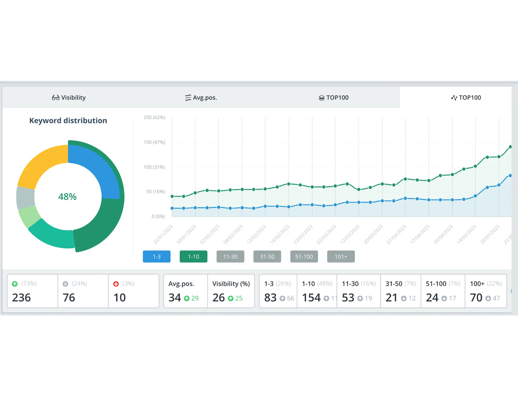Toggle the green 1-10 series button
The height and width of the screenshot is (396, 518).
(193, 256)
